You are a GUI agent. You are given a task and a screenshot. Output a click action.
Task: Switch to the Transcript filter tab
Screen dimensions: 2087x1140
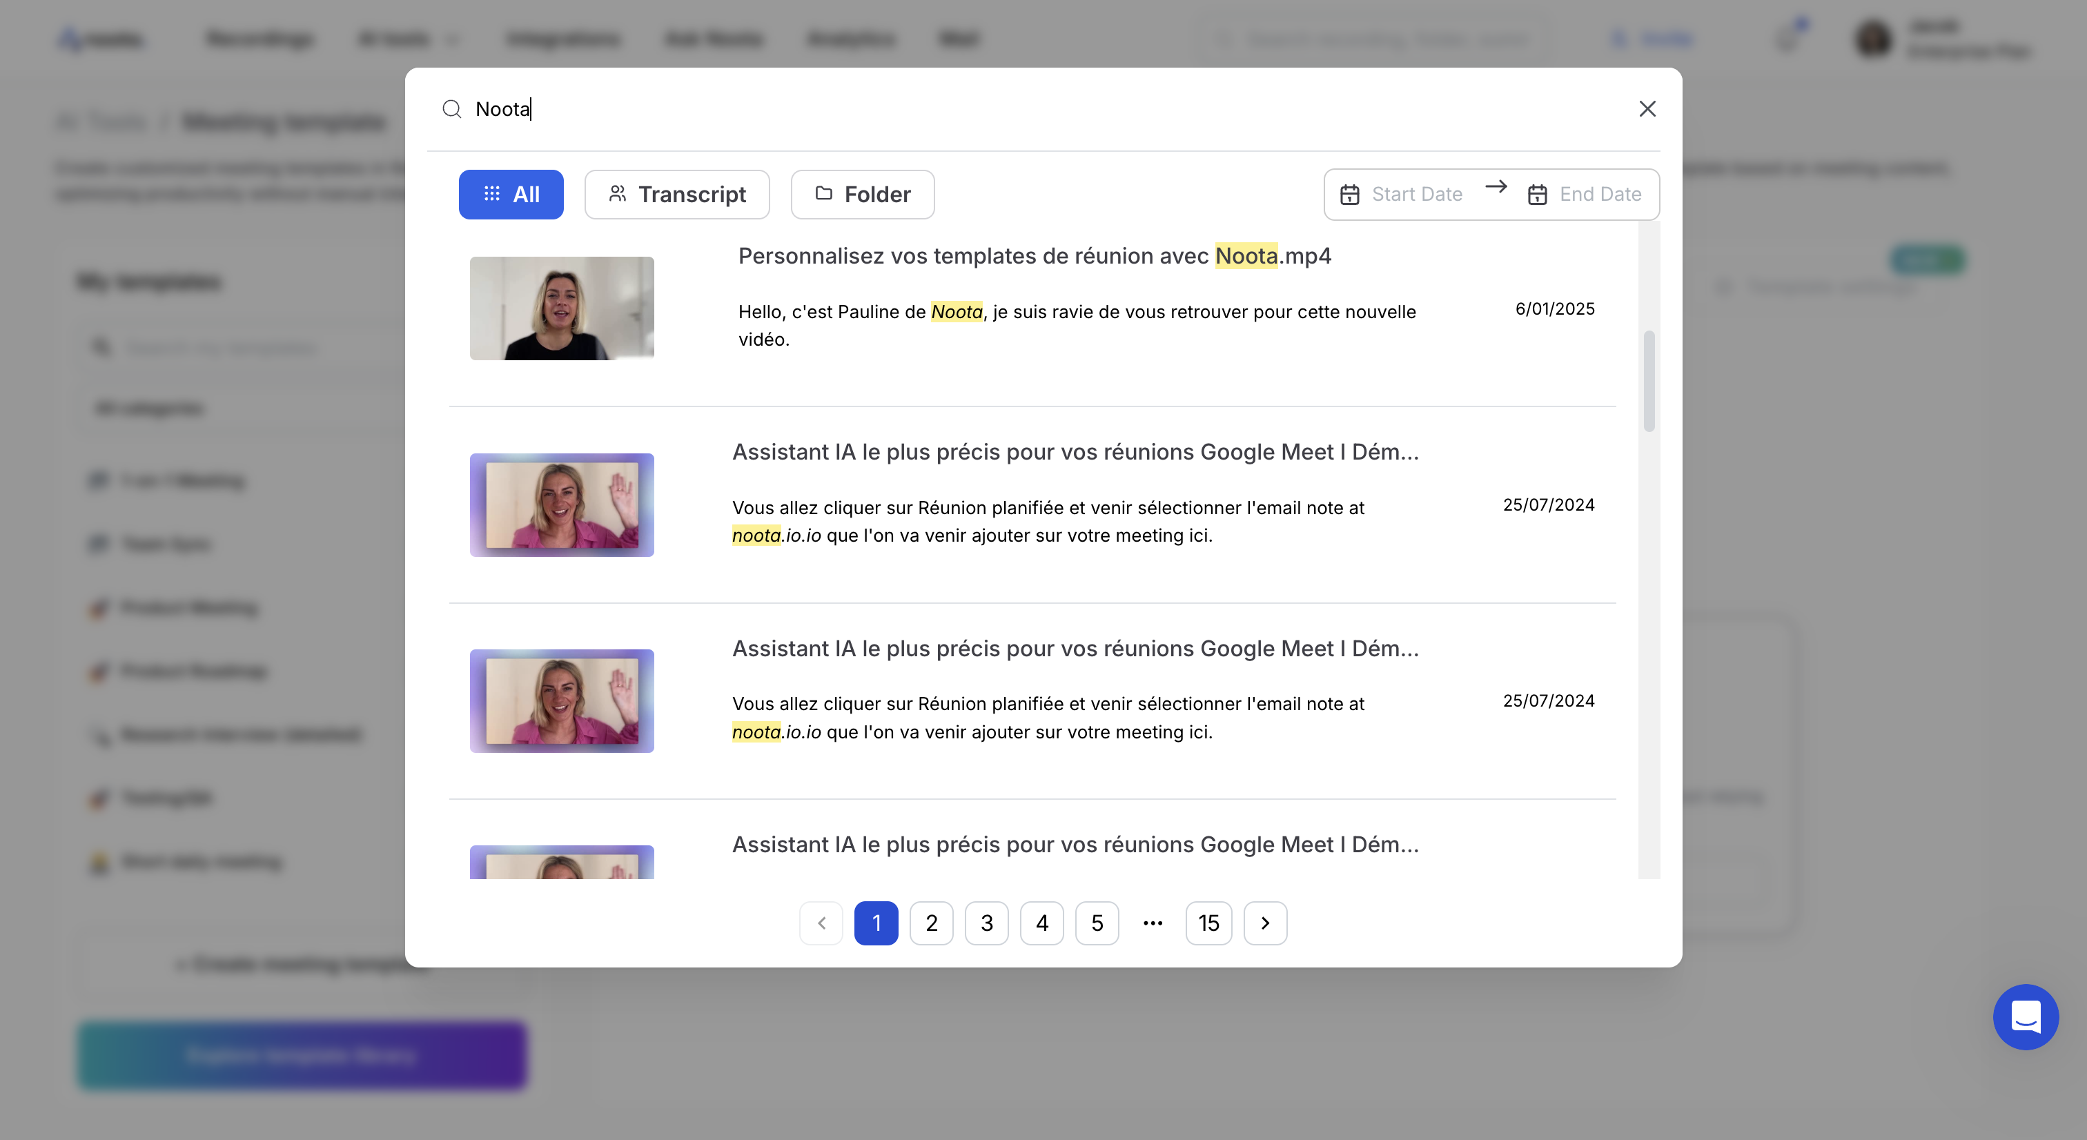(x=676, y=195)
